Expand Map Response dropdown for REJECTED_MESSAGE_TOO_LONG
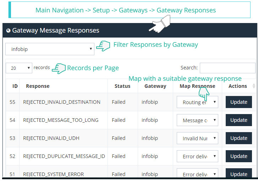The image size is (258, 181). 197,120
